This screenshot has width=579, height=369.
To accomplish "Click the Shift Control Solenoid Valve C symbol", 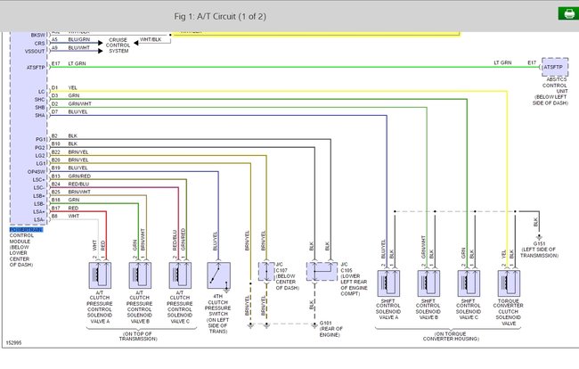I will (469, 283).
